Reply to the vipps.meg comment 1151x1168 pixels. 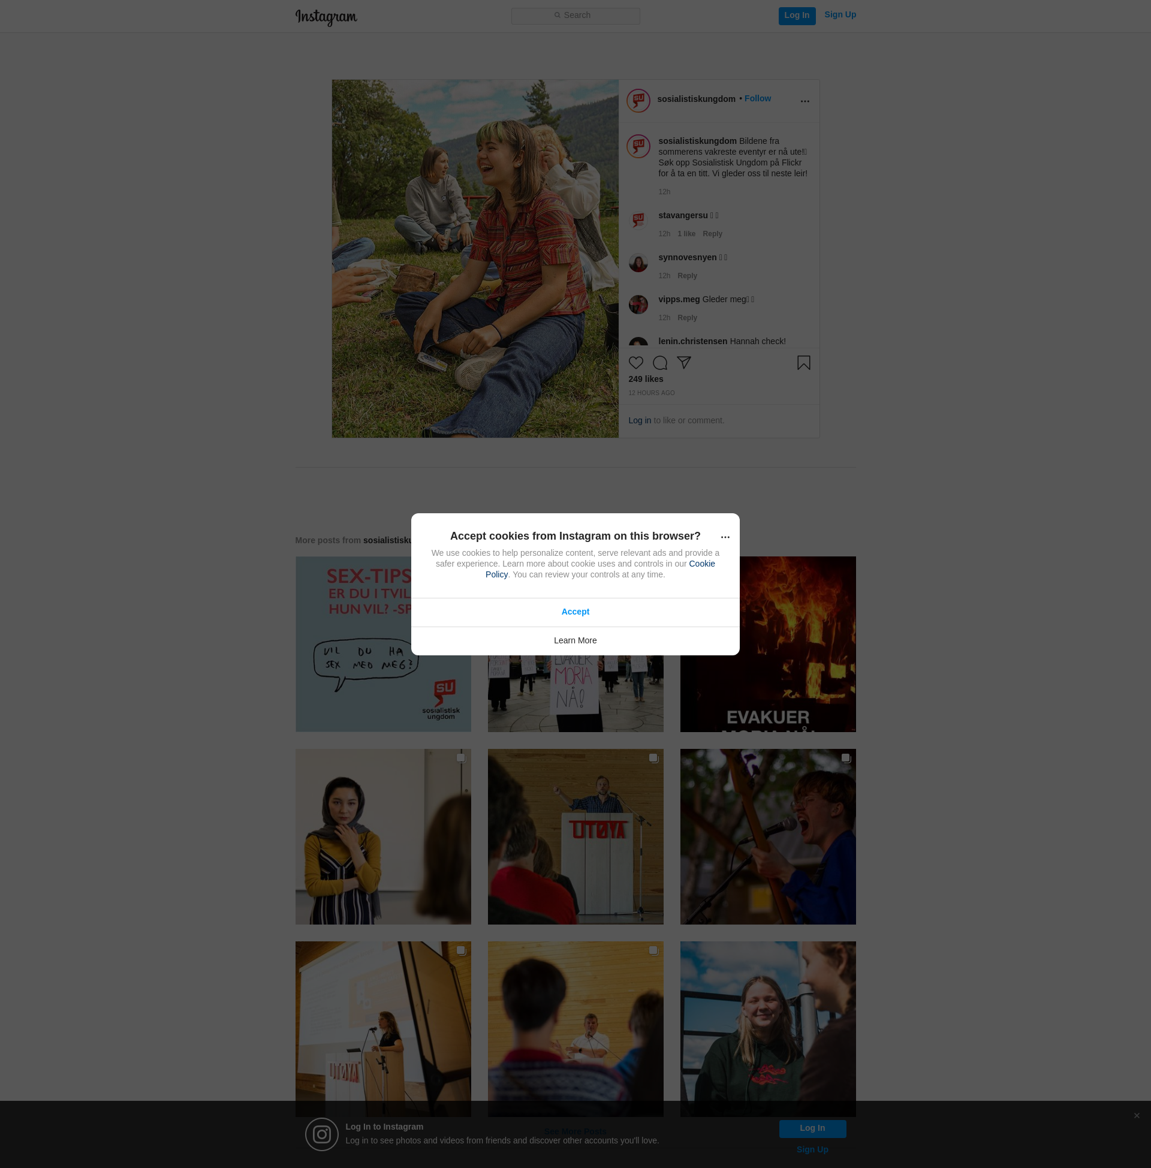click(x=688, y=318)
